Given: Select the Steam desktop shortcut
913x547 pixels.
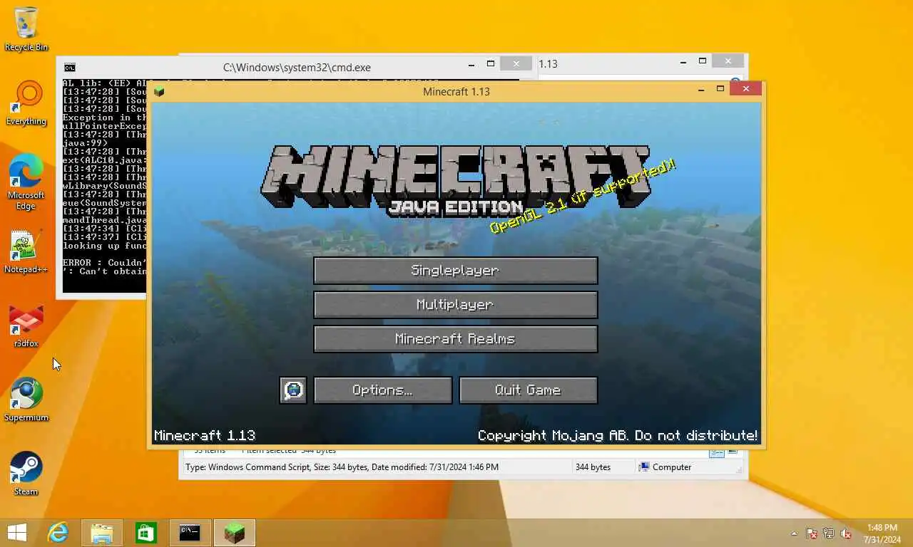Looking at the screenshot, I should pos(26,474).
